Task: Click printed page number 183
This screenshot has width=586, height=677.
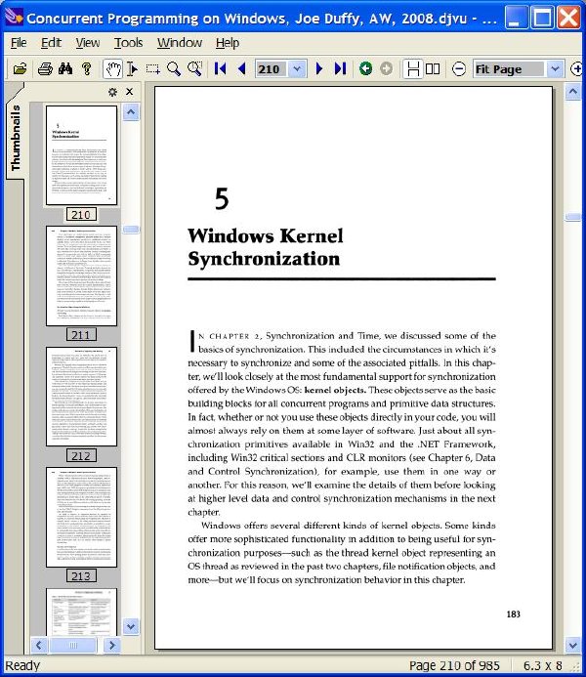Action: pyautogui.click(x=513, y=614)
